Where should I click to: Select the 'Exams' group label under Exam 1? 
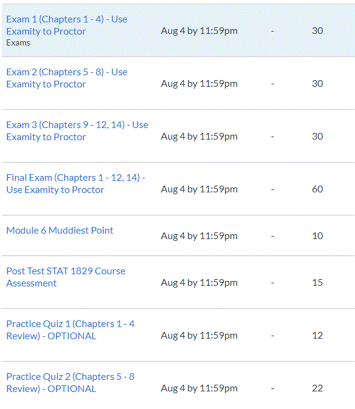(18, 42)
